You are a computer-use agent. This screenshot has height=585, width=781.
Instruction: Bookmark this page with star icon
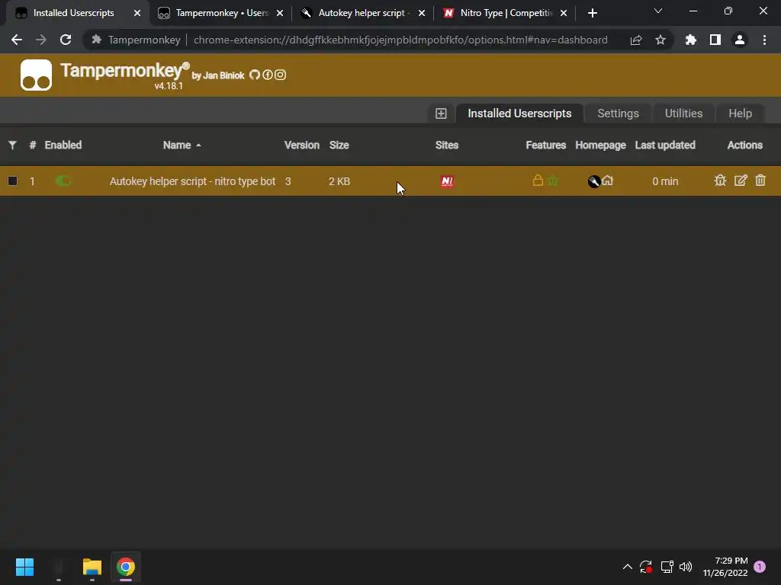point(660,40)
